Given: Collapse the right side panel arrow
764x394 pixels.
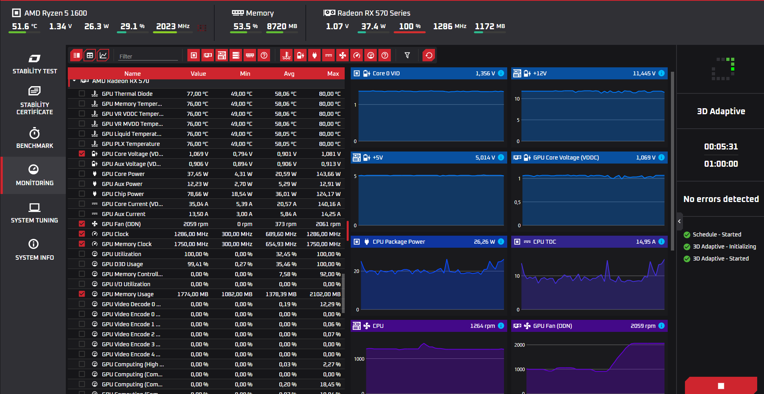Looking at the screenshot, I should pos(679,221).
